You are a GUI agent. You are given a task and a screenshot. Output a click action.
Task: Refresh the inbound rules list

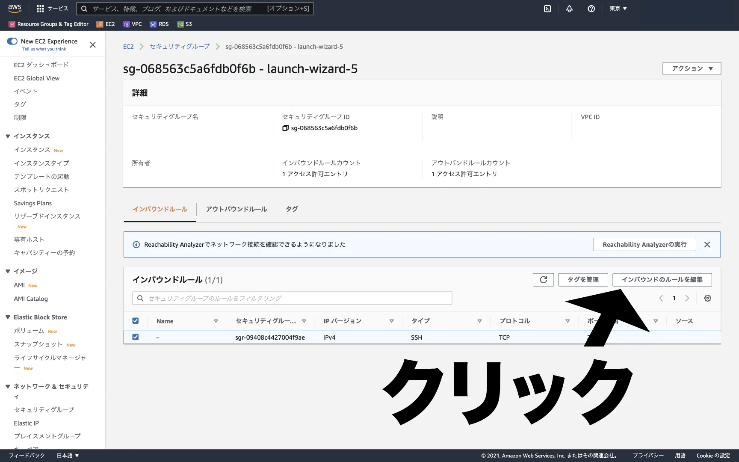point(543,280)
